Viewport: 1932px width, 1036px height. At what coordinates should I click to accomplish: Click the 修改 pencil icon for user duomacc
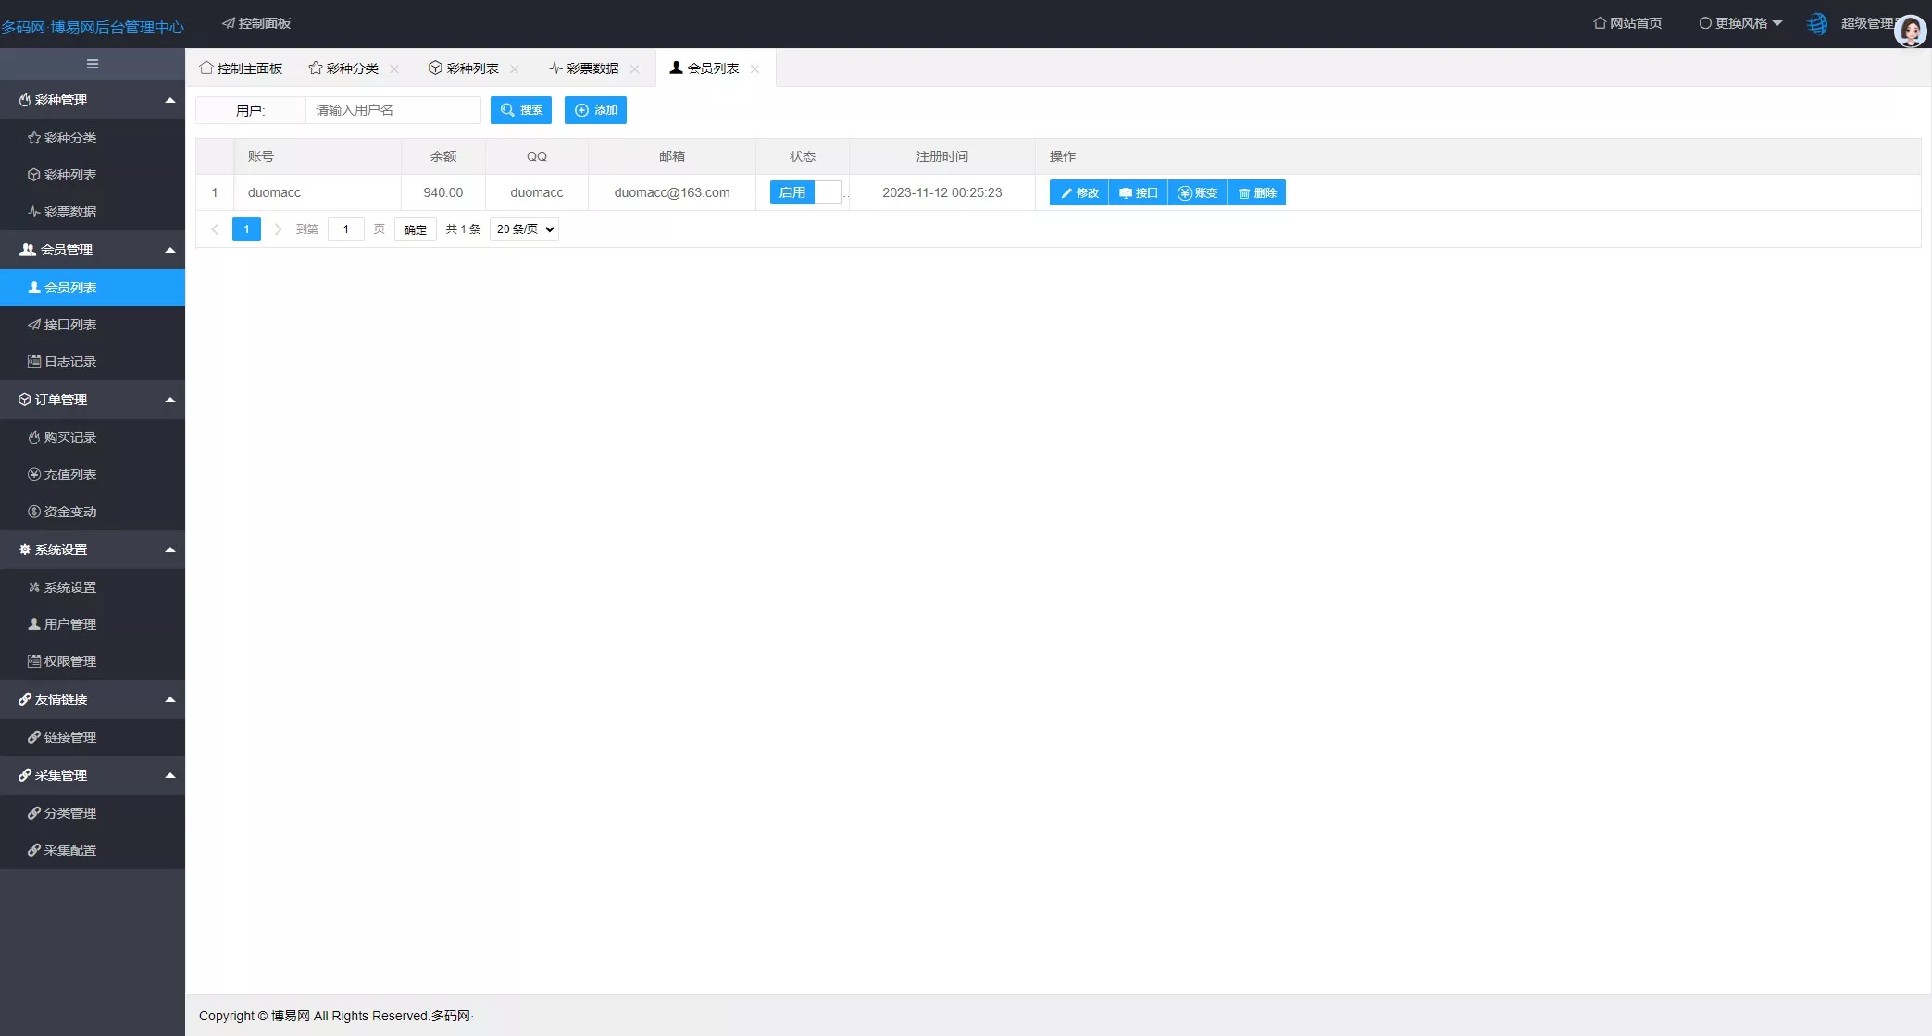pos(1078,192)
